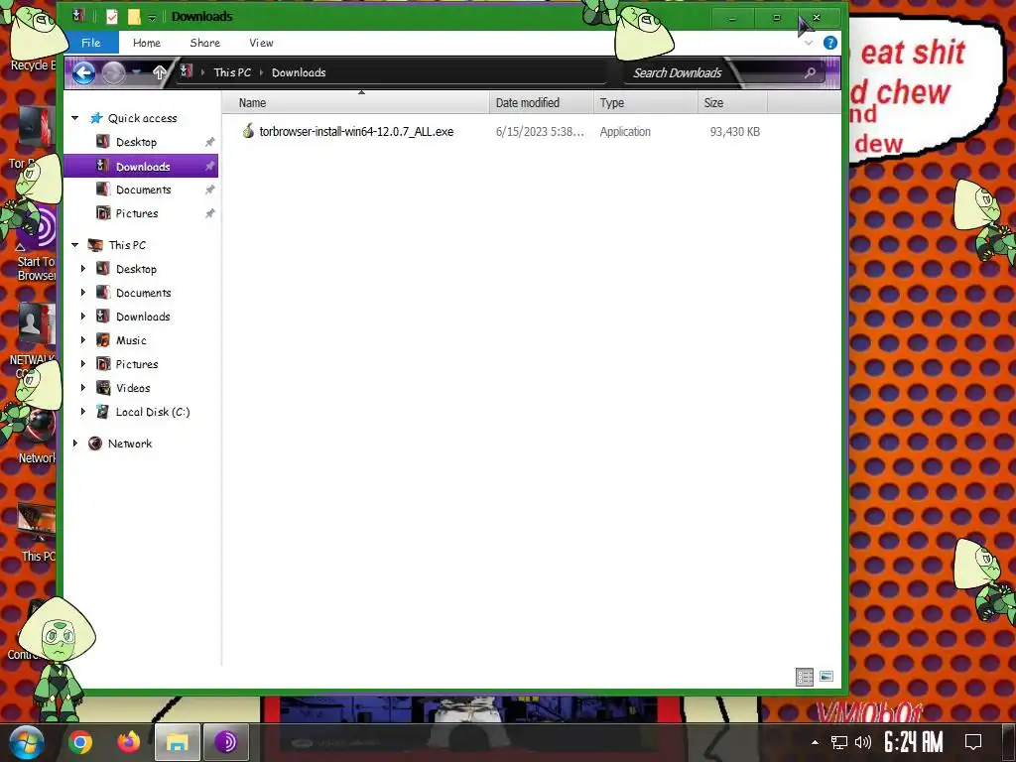Expand Local Disk (C:) node
Image resolution: width=1016 pixels, height=762 pixels.
(x=83, y=412)
